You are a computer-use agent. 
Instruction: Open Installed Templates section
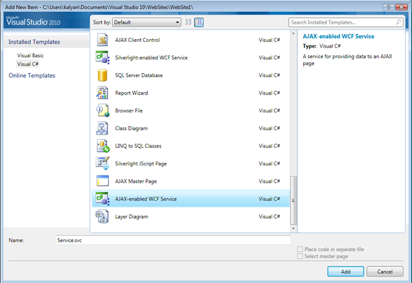(34, 42)
